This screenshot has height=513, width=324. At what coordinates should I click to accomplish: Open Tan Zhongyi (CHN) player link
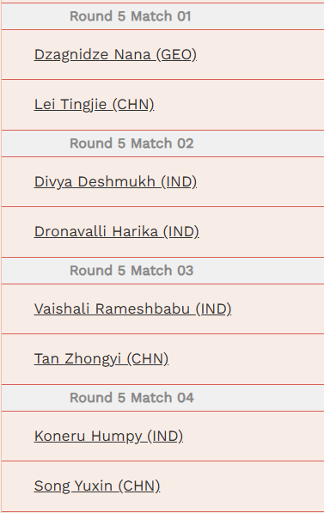[x=101, y=359]
